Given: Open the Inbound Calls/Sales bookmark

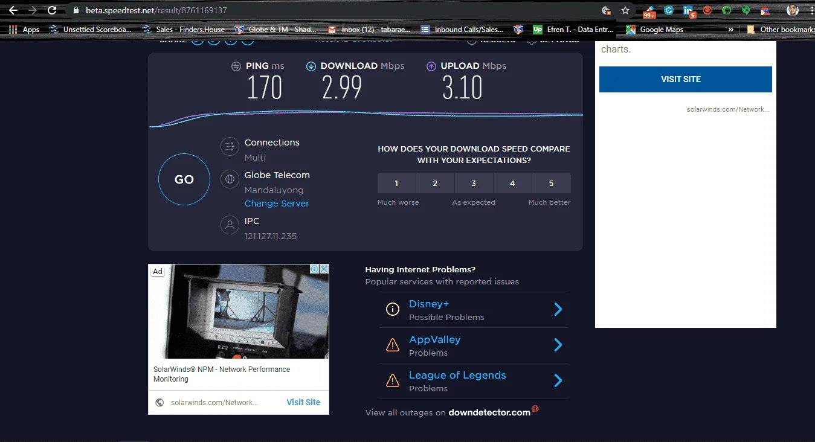Looking at the screenshot, I should coord(463,30).
